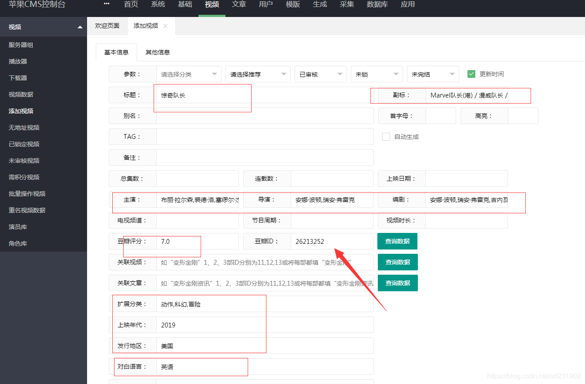
Task: Open the 未锁 lock status dropdown
Action: 377,74
